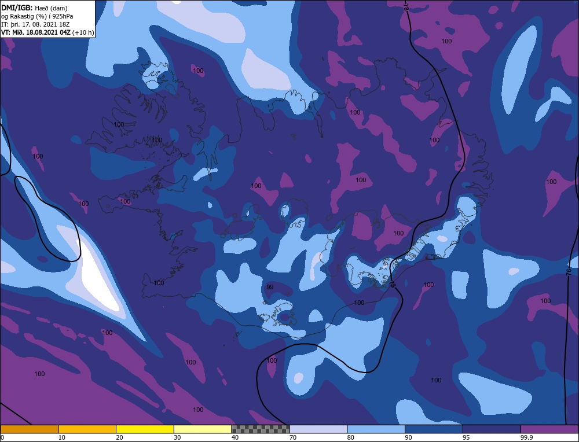Click the 'og Rakastig (%) í 925hPa' line
The height and width of the screenshot is (442, 579).
[x=37, y=16]
